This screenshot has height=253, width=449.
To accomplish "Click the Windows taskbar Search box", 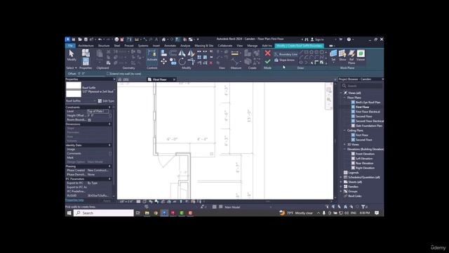I will pyautogui.click(x=103, y=213).
